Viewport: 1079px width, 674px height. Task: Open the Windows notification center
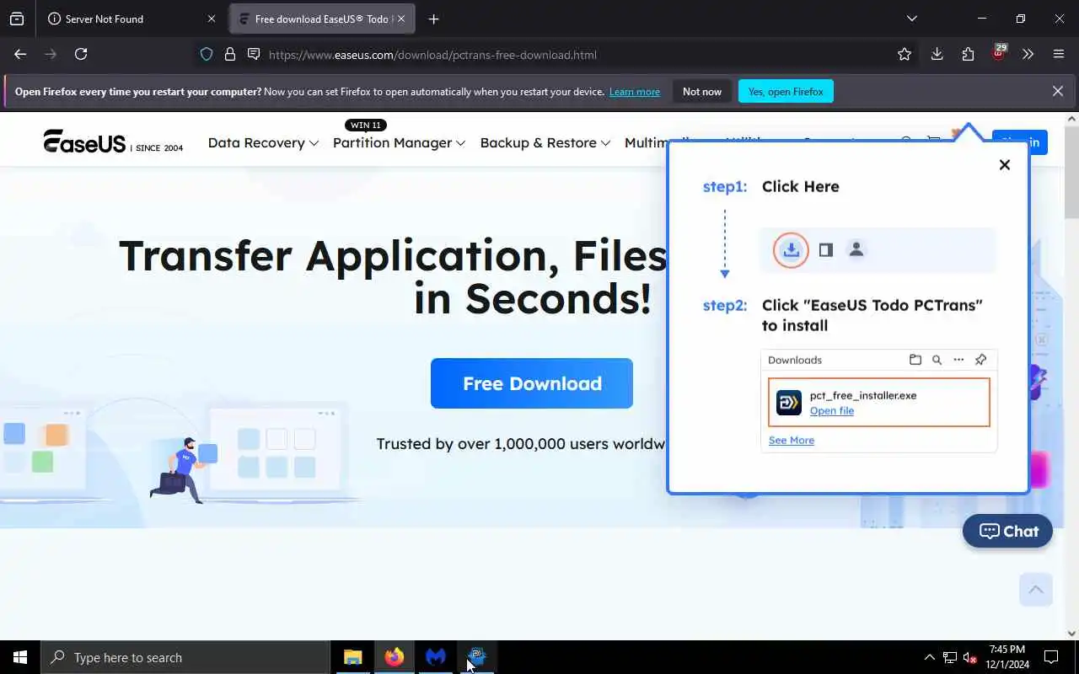1052,657
